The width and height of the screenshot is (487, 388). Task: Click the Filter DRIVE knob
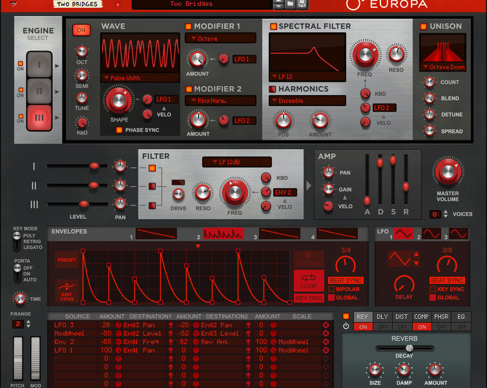pyautogui.click(x=178, y=194)
